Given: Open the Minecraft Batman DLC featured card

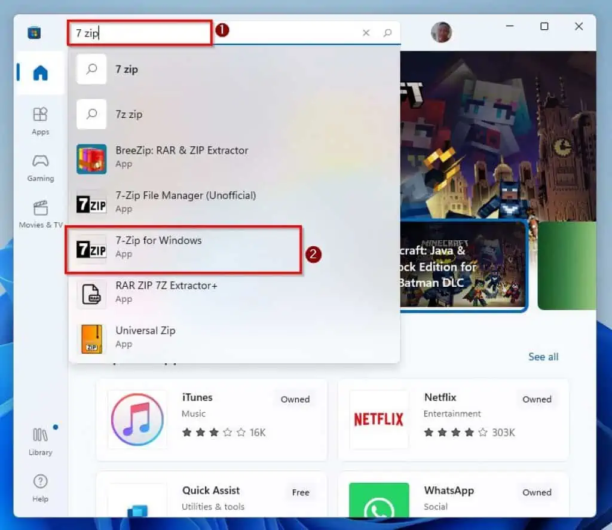Looking at the screenshot, I should [464, 266].
